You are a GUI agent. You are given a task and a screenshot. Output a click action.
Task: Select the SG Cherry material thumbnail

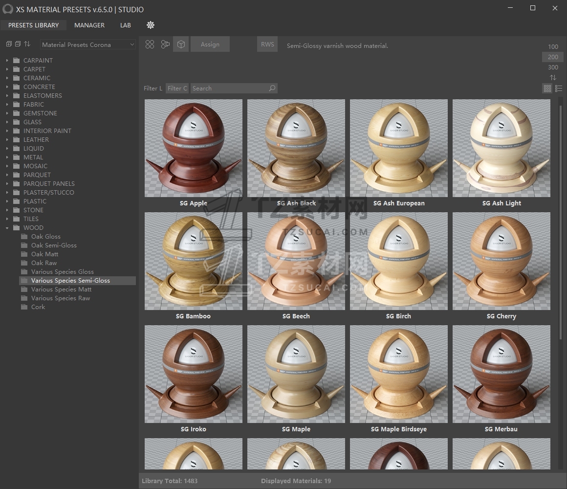[x=502, y=261]
